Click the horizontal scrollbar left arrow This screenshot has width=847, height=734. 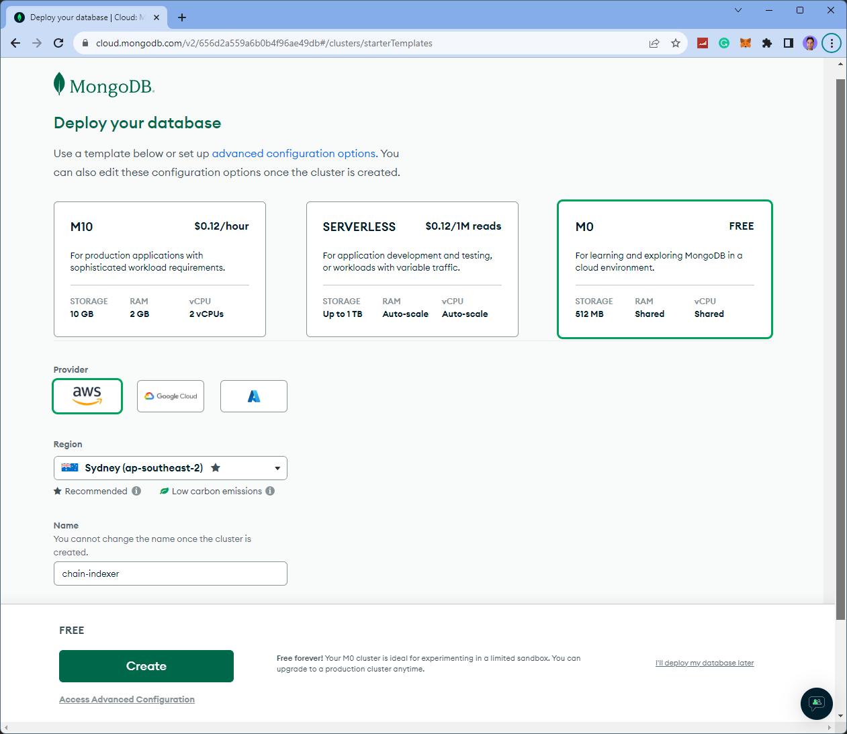coord(6,728)
